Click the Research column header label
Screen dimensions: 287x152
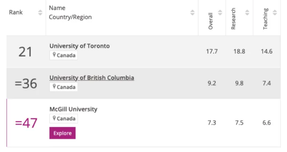point(233,19)
